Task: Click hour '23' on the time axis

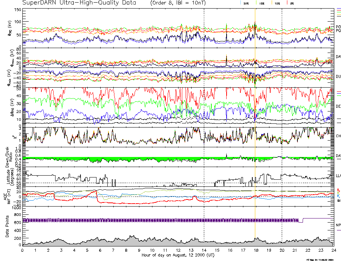Action: pyautogui.click(x=321, y=250)
